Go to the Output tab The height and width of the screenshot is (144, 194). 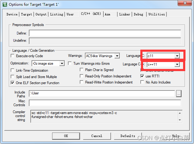point(41,14)
